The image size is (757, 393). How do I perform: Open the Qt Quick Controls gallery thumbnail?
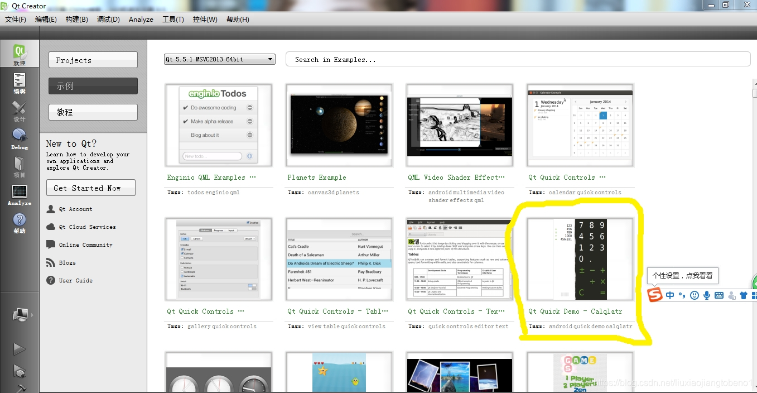219,259
